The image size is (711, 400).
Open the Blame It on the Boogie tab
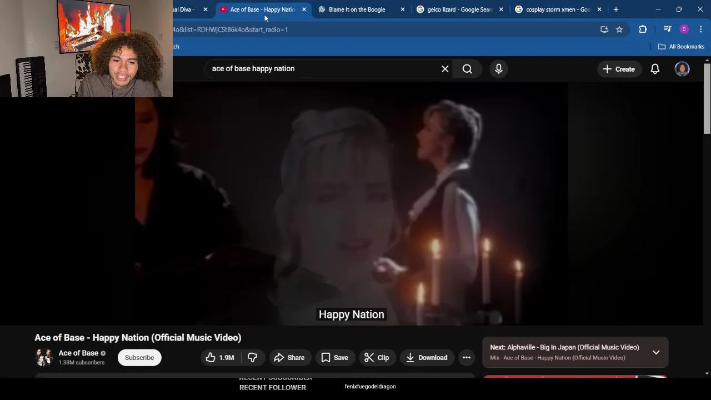click(x=357, y=9)
